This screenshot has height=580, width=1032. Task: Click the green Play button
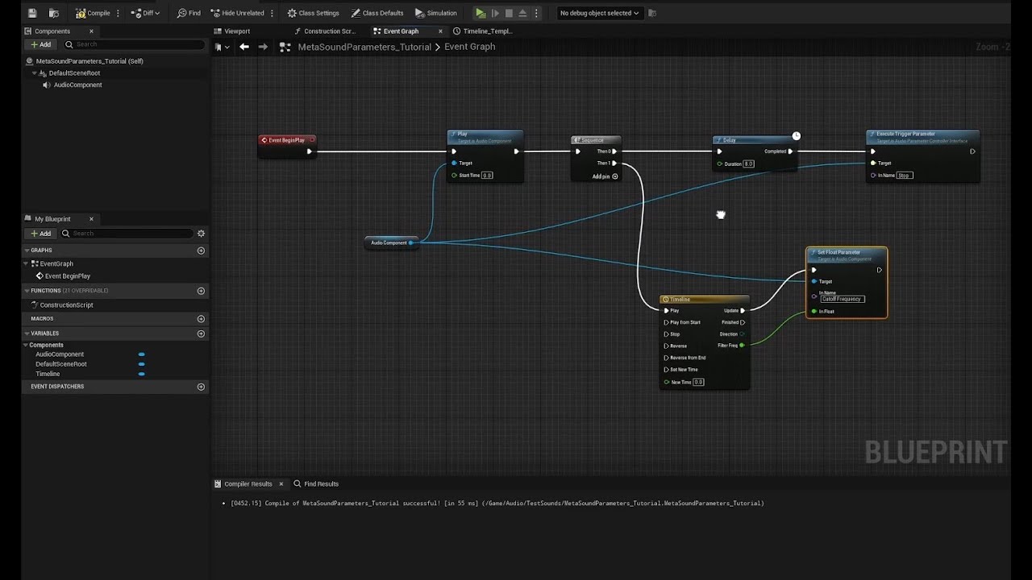(481, 13)
